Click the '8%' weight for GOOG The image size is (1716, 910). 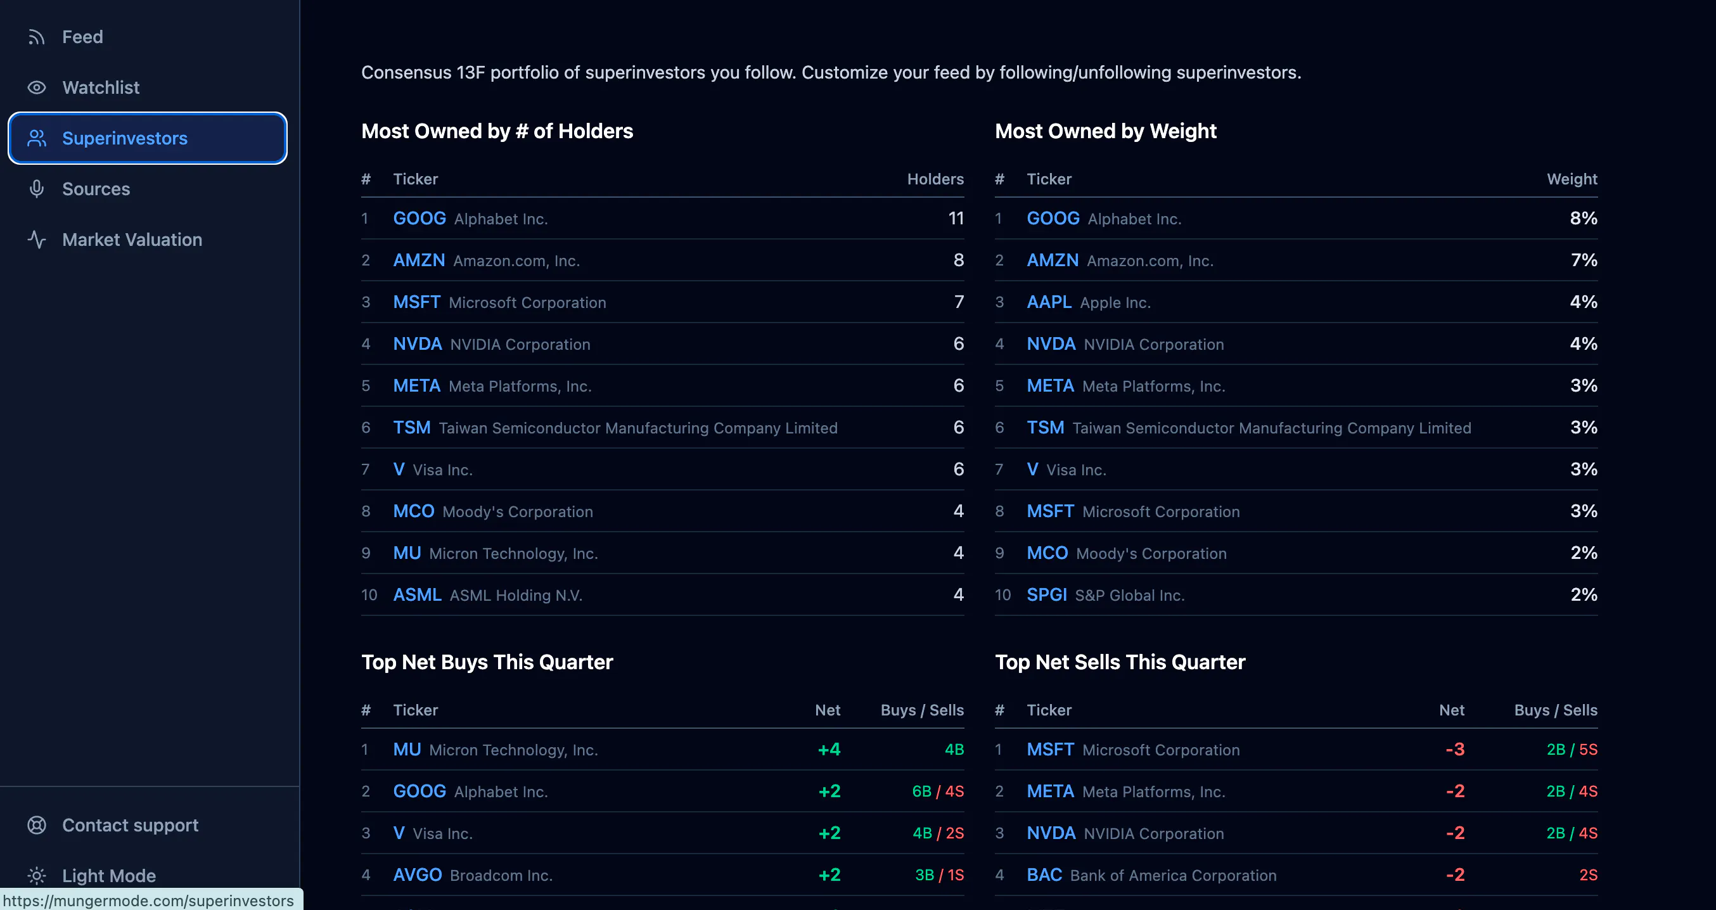tap(1584, 219)
